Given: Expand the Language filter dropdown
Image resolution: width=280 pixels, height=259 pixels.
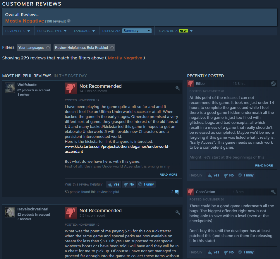Looking at the screenshot, I should click(84, 31).
